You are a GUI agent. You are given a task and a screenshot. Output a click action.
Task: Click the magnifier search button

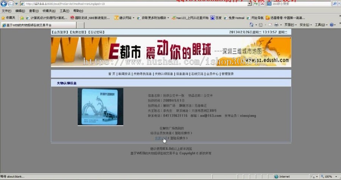[335, 4]
